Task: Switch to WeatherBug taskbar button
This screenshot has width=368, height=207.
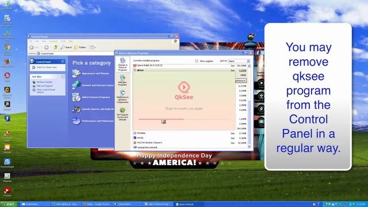Action: pos(35,204)
